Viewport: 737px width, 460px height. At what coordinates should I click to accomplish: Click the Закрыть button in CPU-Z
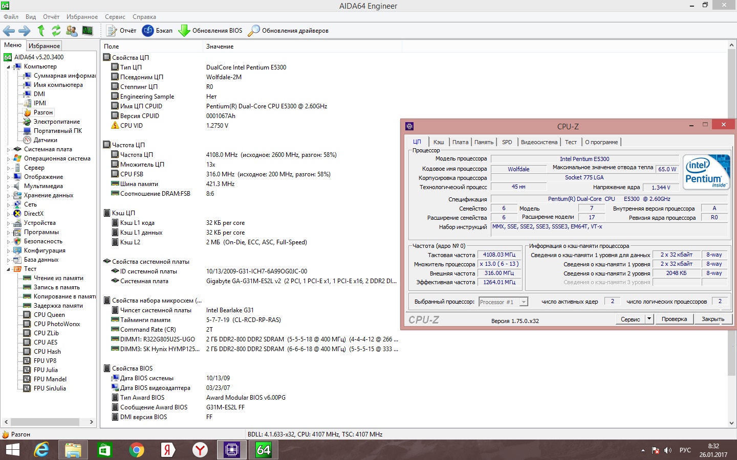pyautogui.click(x=713, y=319)
